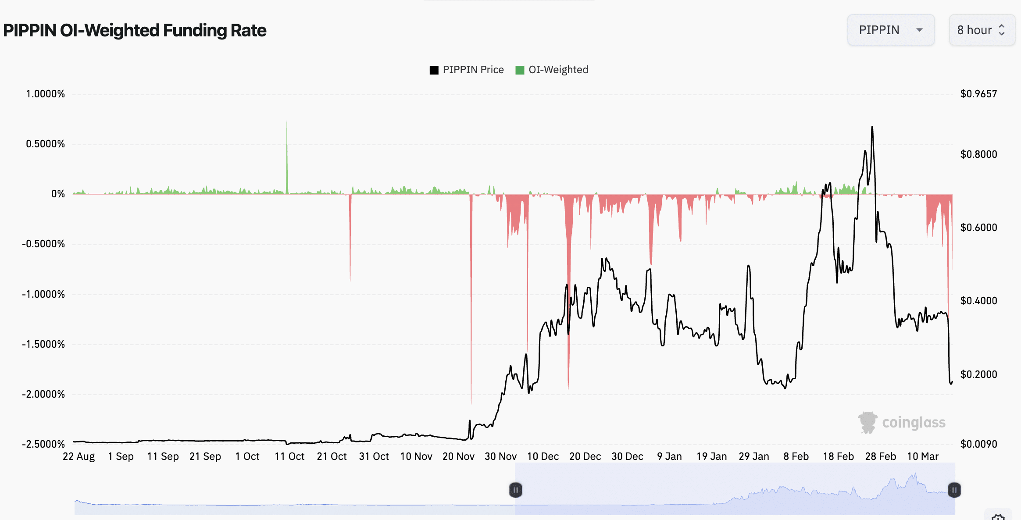Click the black PIPPIN Price legend square
Image resolution: width=1021 pixels, height=520 pixels.
[434, 70]
